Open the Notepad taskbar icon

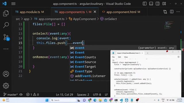pos(132,100)
